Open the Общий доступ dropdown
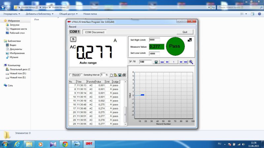The image size is (264, 148). tap(68, 14)
